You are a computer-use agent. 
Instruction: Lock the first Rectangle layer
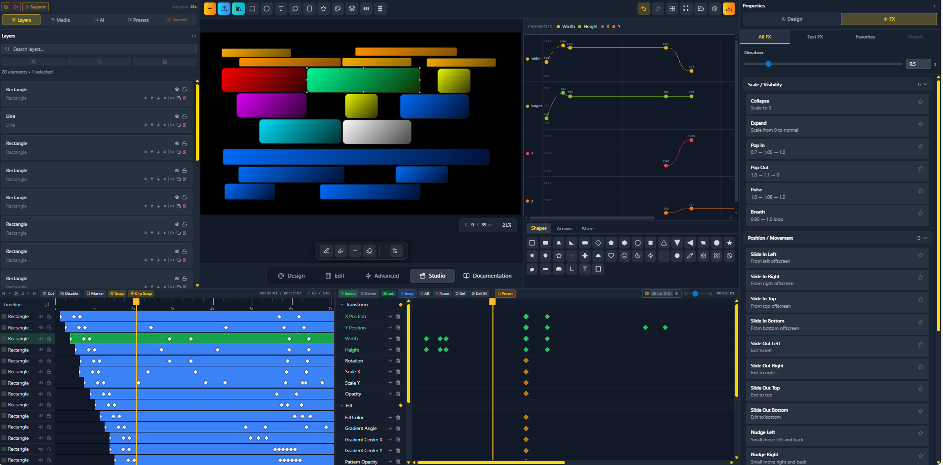tap(184, 89)
